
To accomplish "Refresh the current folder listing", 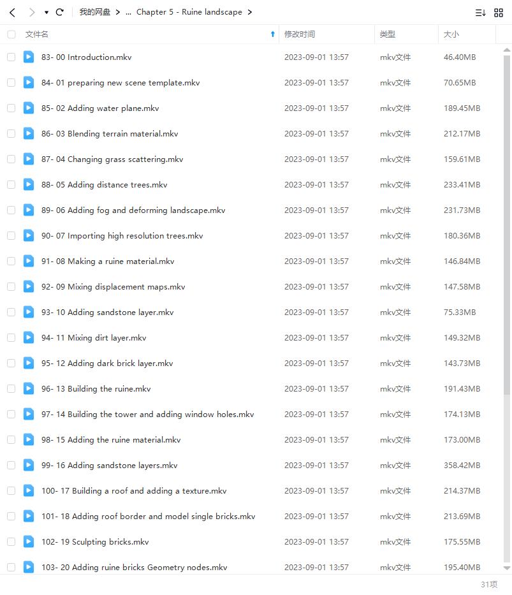I will coord(60,12).
